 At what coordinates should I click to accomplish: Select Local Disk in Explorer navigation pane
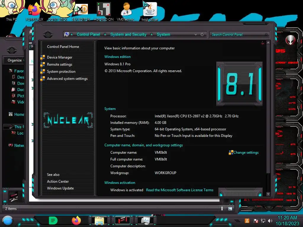20,133
